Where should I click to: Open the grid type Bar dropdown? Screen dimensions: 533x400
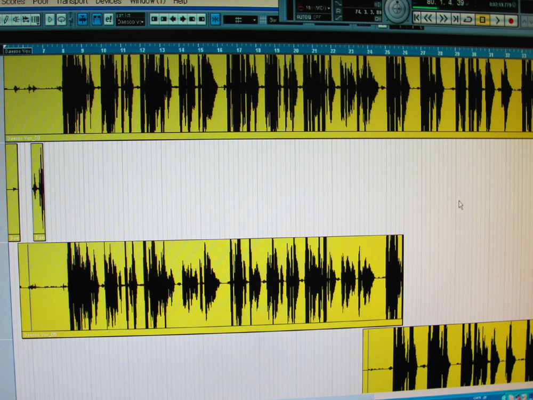pyautogui.click(x=273, y=20)
